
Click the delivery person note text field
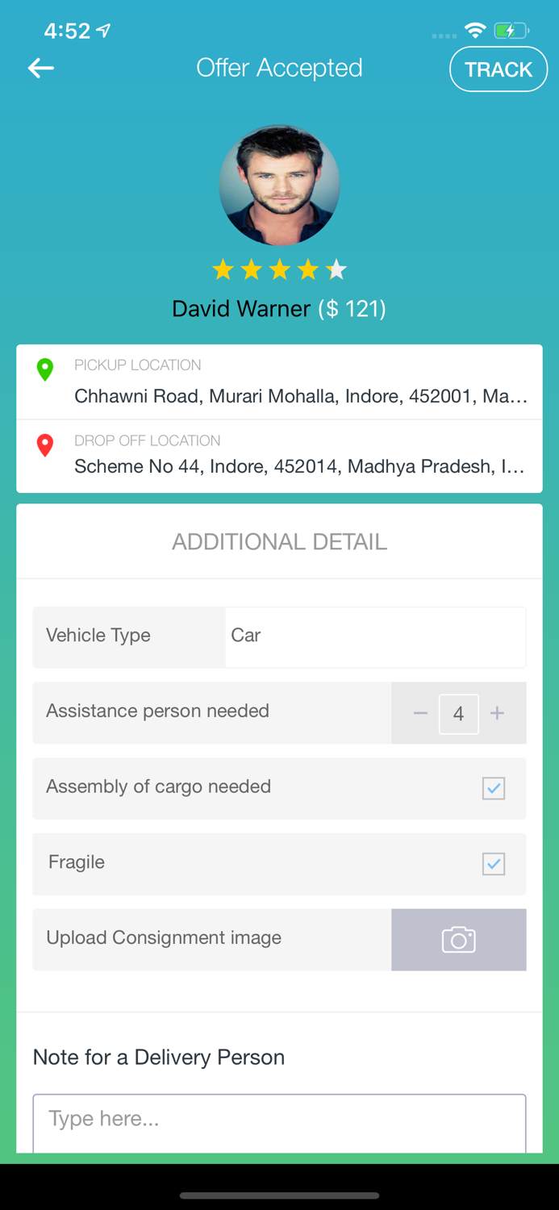coord(279,1121)
